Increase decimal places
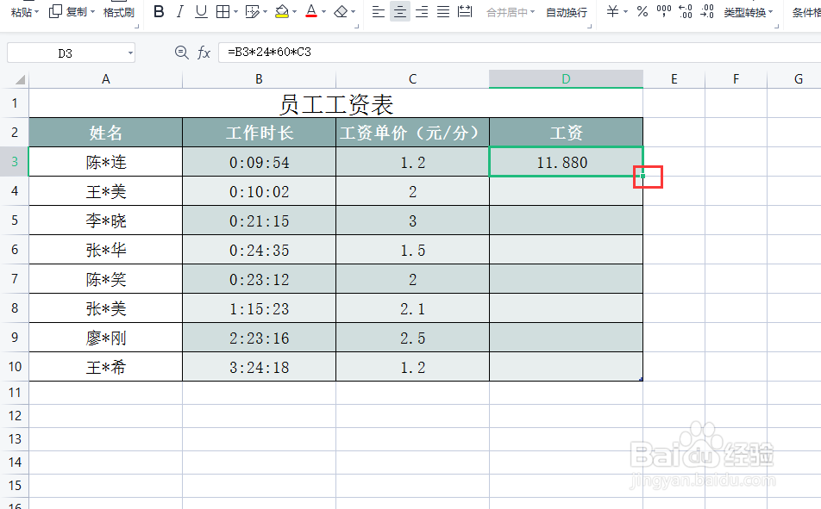This screenshot has width=821, height=509. point(686,12)
